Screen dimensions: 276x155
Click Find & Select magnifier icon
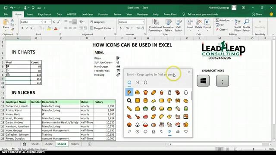[246, 22]
